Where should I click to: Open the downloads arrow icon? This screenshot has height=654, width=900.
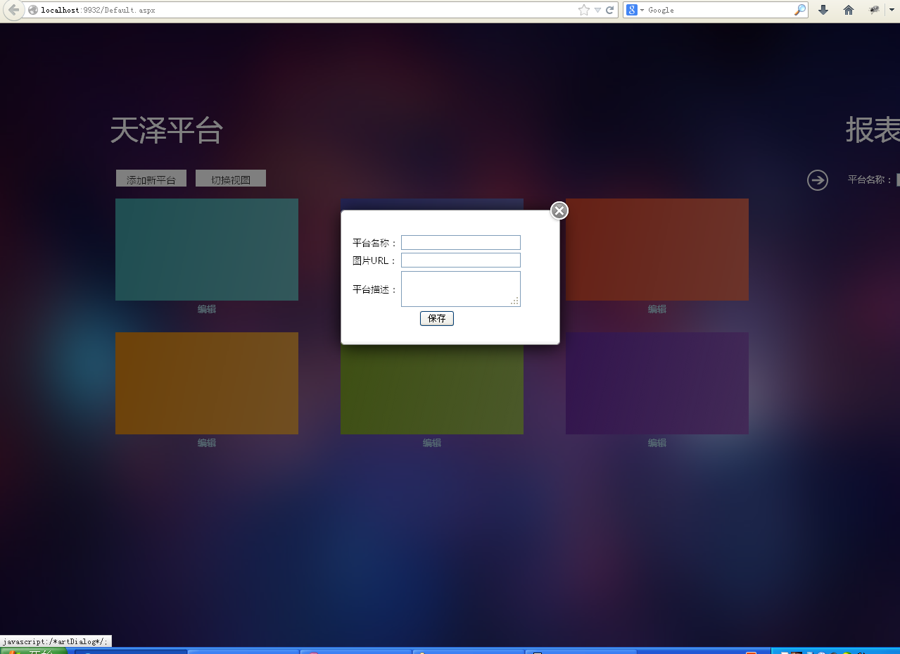[823, 10]
